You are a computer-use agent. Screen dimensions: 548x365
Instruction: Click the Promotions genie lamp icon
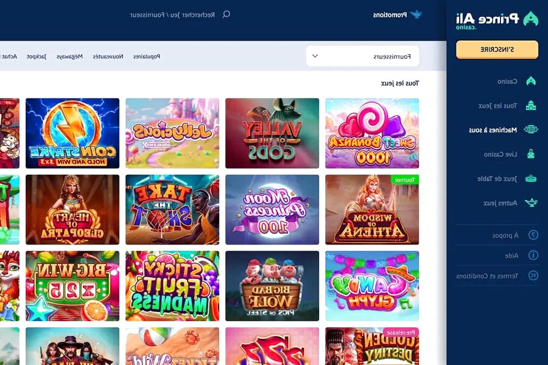click(416, 15)
